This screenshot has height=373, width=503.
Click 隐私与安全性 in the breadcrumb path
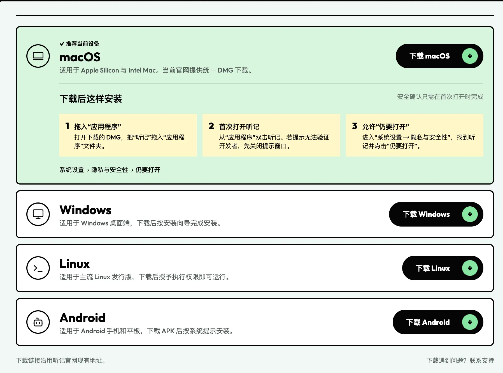click(x=110, y=170)
